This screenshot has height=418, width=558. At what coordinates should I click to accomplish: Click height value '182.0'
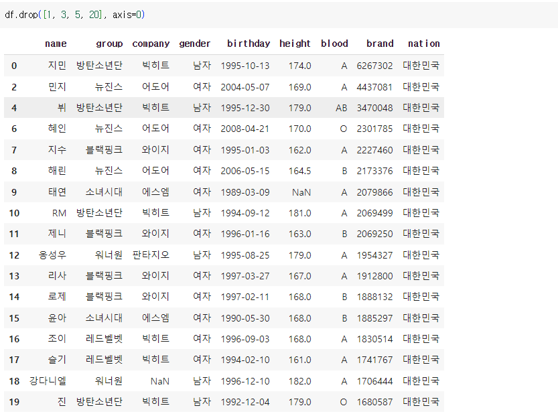(x=299, y=381)
